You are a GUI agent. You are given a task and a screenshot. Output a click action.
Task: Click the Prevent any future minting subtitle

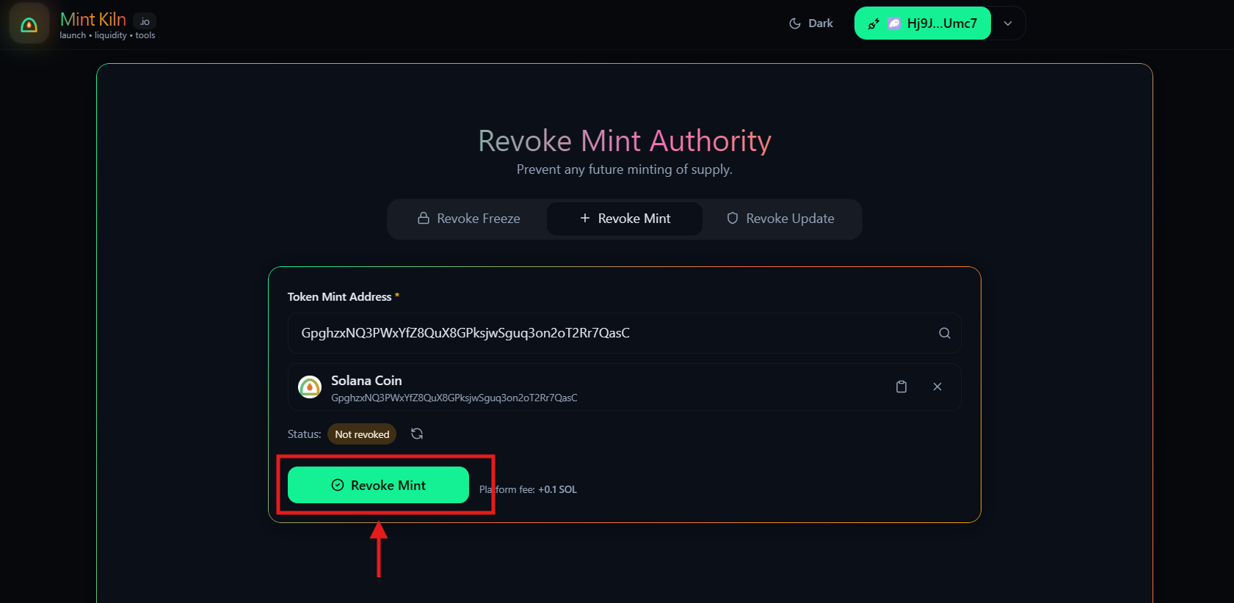(625, 169)
